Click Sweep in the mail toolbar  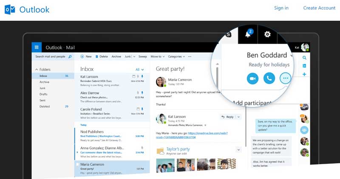tap(142, 56)
